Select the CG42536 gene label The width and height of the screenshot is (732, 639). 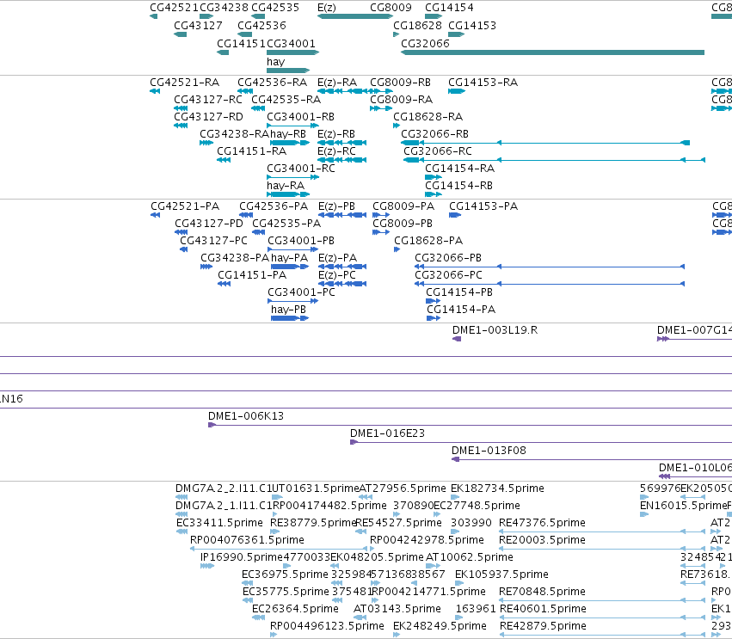click(x=261, y=25)
